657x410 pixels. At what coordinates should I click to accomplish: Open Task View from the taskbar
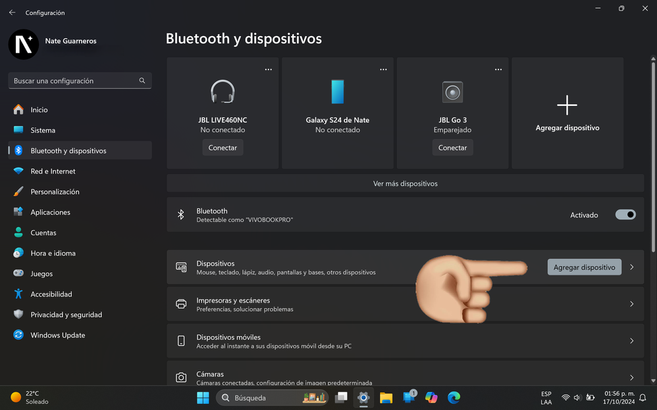pyautogui.click(x=341, y=398)
